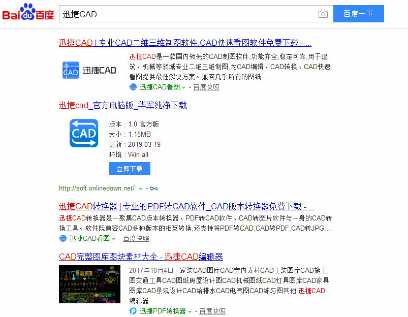Screen dimensions: 408x317
Task: Expand dropdown arrow next to second 迅捷CAD看图
Action: [x=113, y=239]
